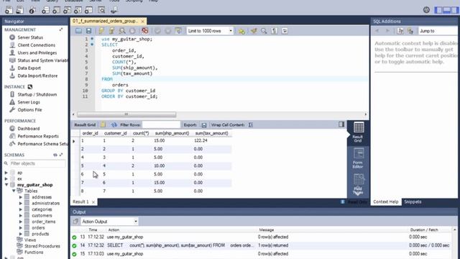Create a new stored procedure icon
The height and width of the screenshot is (259, 460).
[x=78, y=10]
